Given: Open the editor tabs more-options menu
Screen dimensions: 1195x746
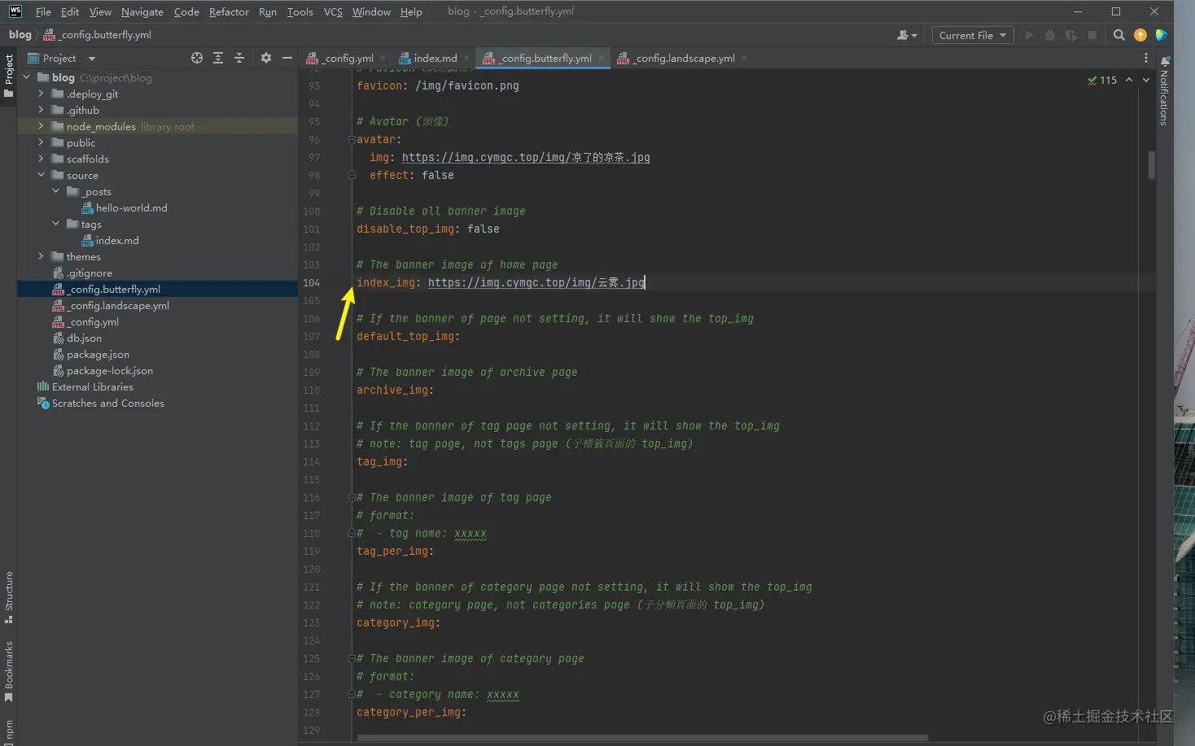Looking at the screenshot, I should pyautogui.click(x=1146, y=58).
